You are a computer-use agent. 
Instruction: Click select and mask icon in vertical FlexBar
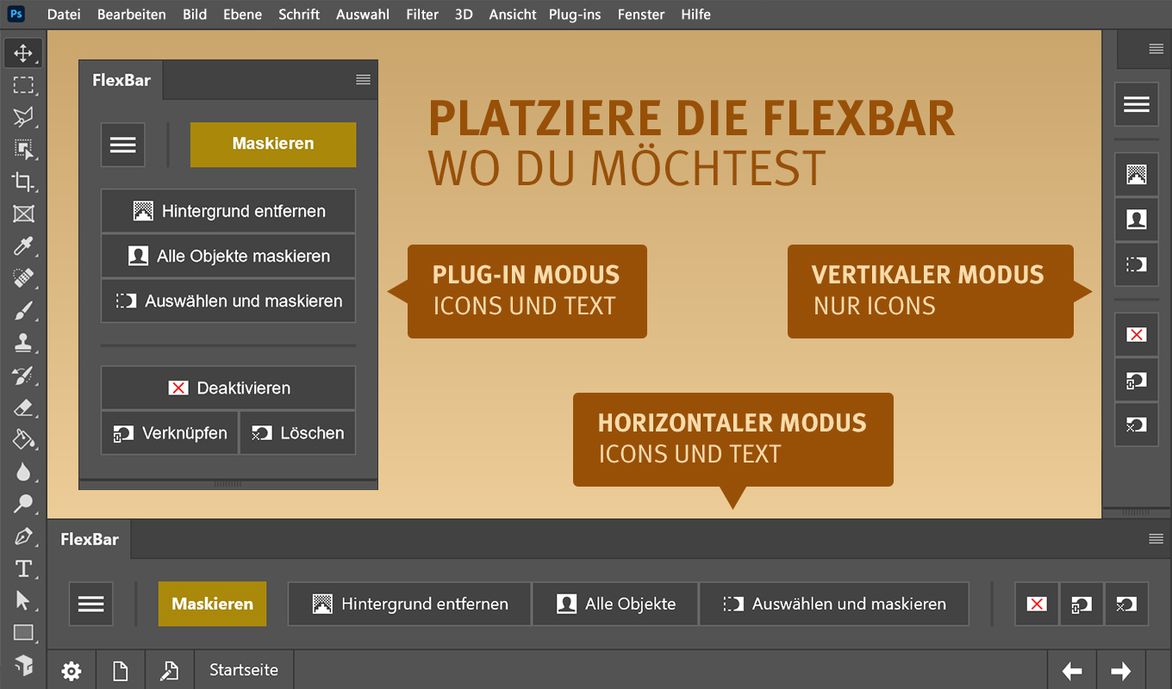coord(1137,264)
